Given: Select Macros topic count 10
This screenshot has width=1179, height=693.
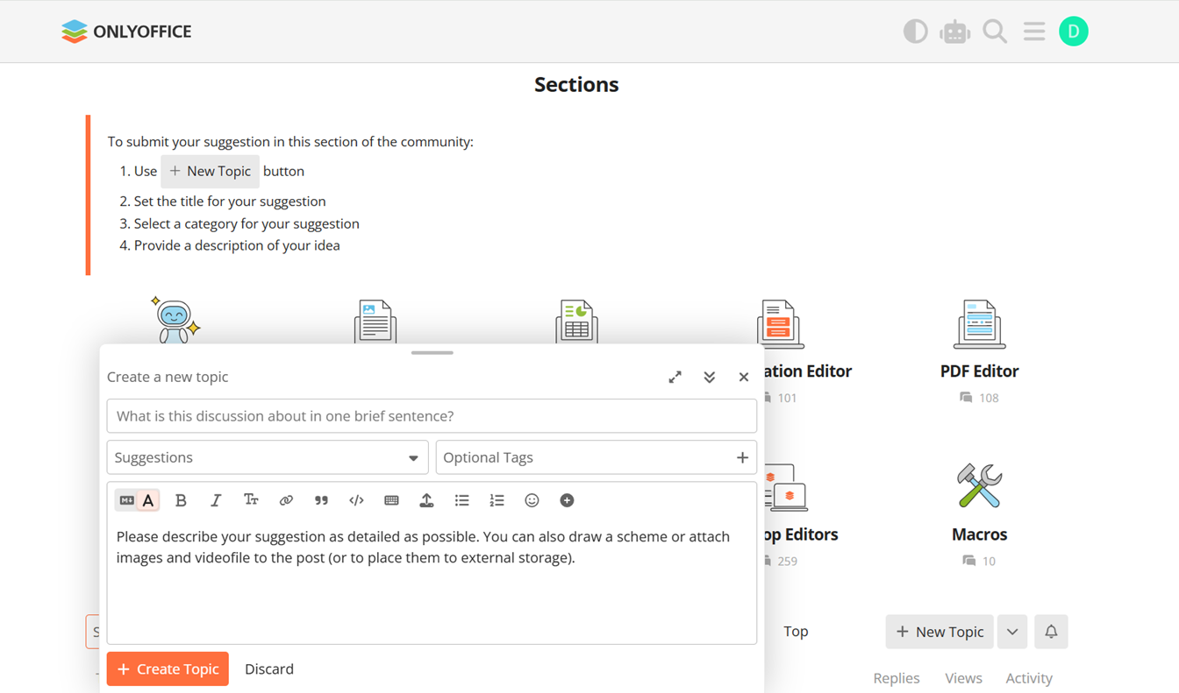Looking at the screenshot, I should [979, 561].
